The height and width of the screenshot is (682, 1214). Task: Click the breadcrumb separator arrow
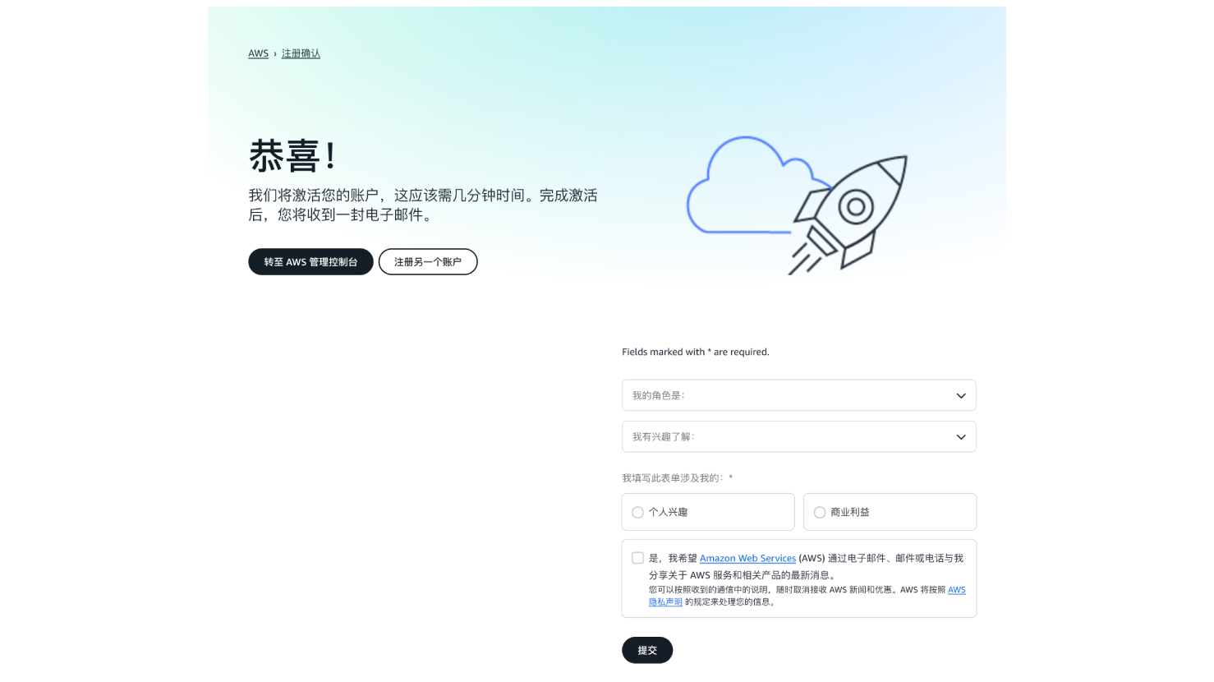[x=275, y=53]
